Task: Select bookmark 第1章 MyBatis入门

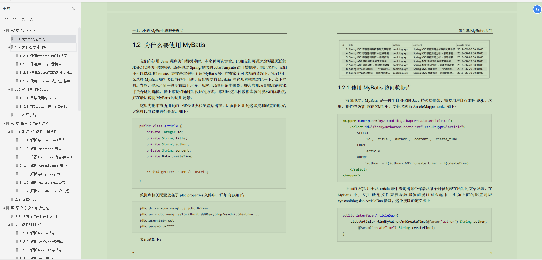Action: click(25, 30)
